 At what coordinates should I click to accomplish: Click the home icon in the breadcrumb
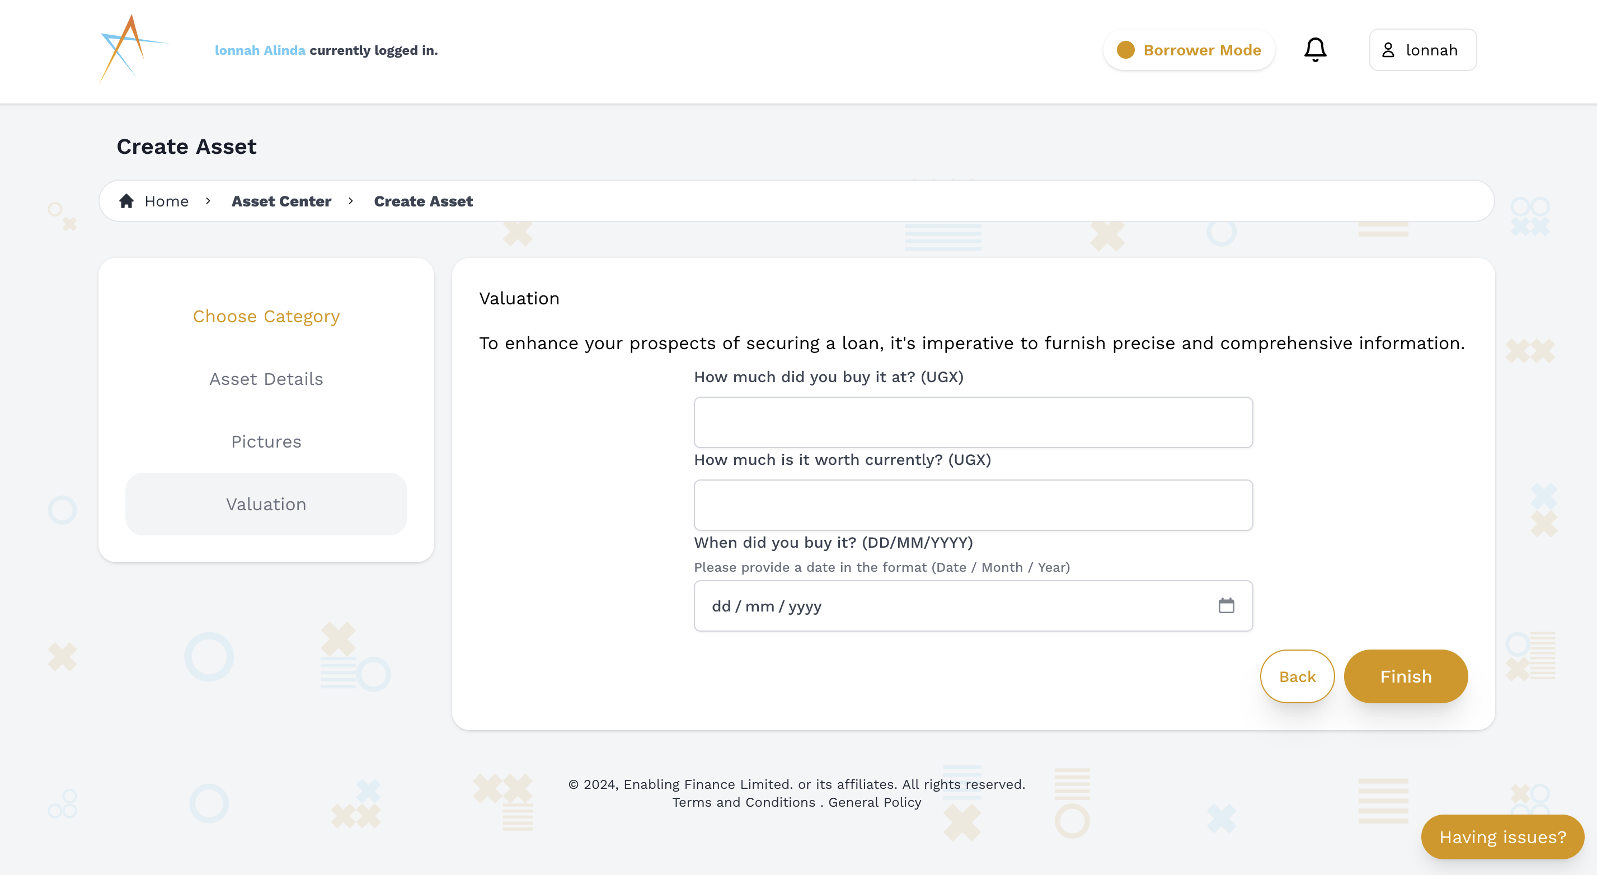[x=126, y=200]
